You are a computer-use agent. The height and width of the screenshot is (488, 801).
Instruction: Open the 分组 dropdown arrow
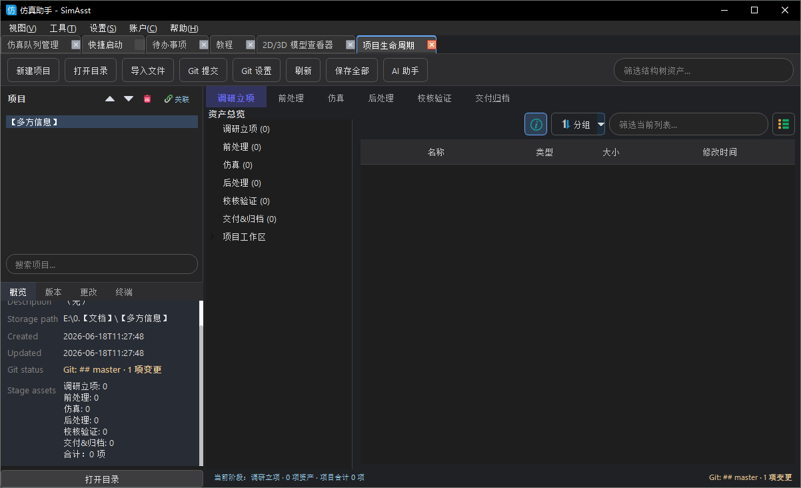pyautogui.click(x=600, y=124)
